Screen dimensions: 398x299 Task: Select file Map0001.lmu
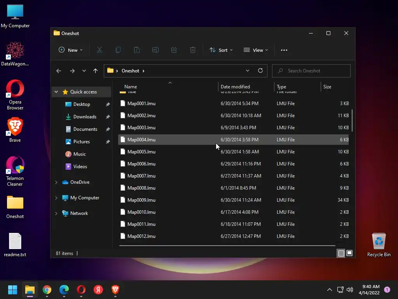coord(233,104)
